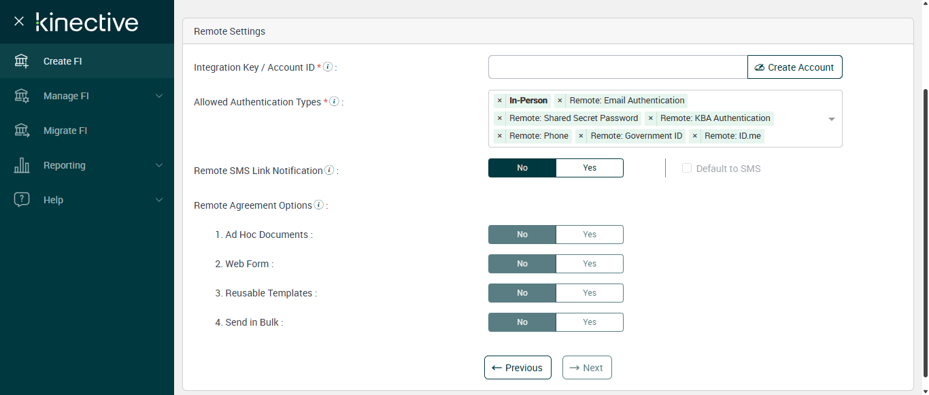Go back with the Previous button
Viewport: 929px width, 395px height.
pos(518,368)
